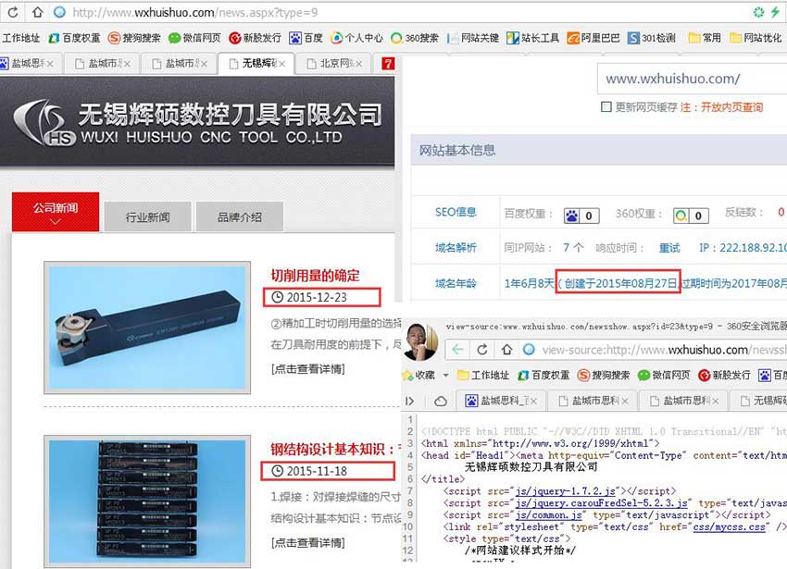This screenshot has height=569, width=787.
Task: Expand the 收藏 favorites dropdown arrow
Action: 444,375
